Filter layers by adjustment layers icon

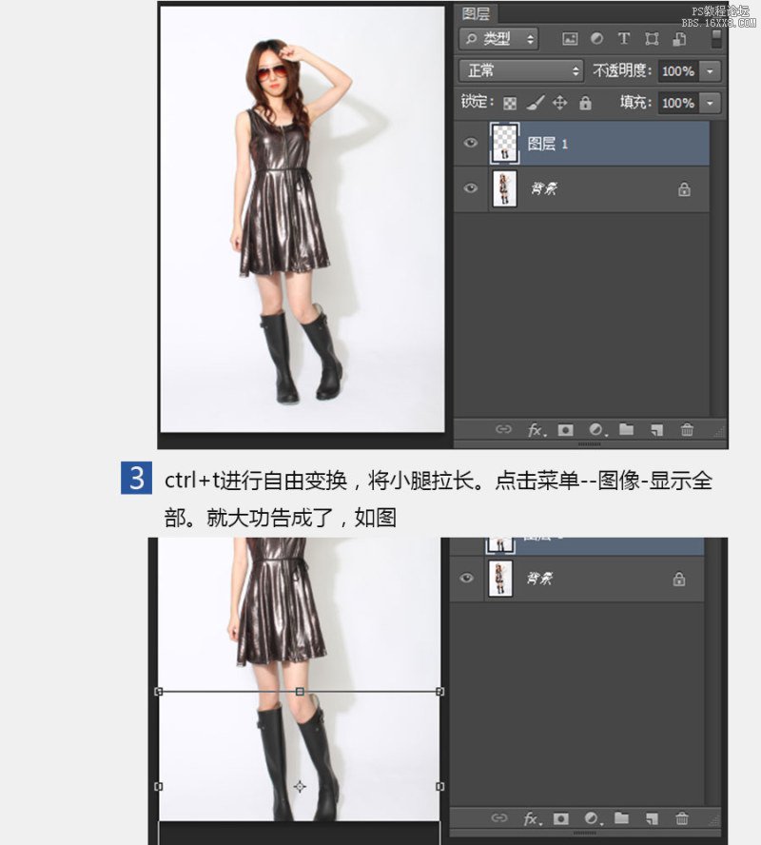tap(596, 39)
